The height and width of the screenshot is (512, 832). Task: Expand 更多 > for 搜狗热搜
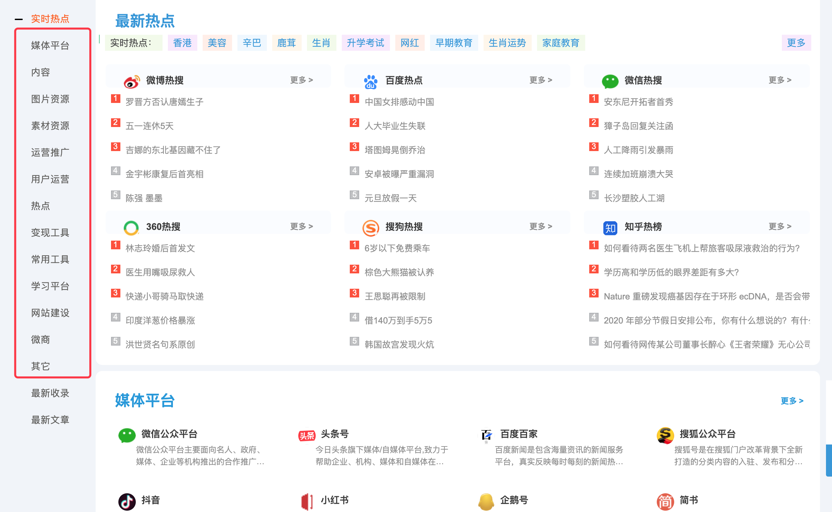(x=541, y=226)
